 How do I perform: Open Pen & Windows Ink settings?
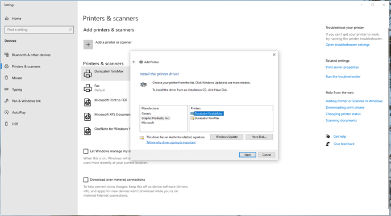click(x=26, y=101)
